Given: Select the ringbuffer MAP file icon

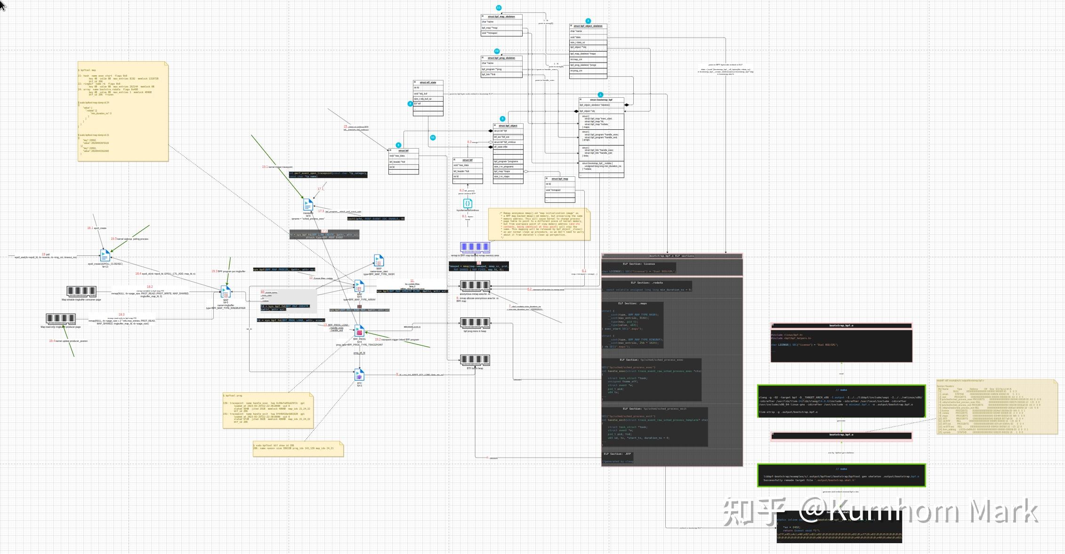Looking at the screenshot, I should (226, 293).
